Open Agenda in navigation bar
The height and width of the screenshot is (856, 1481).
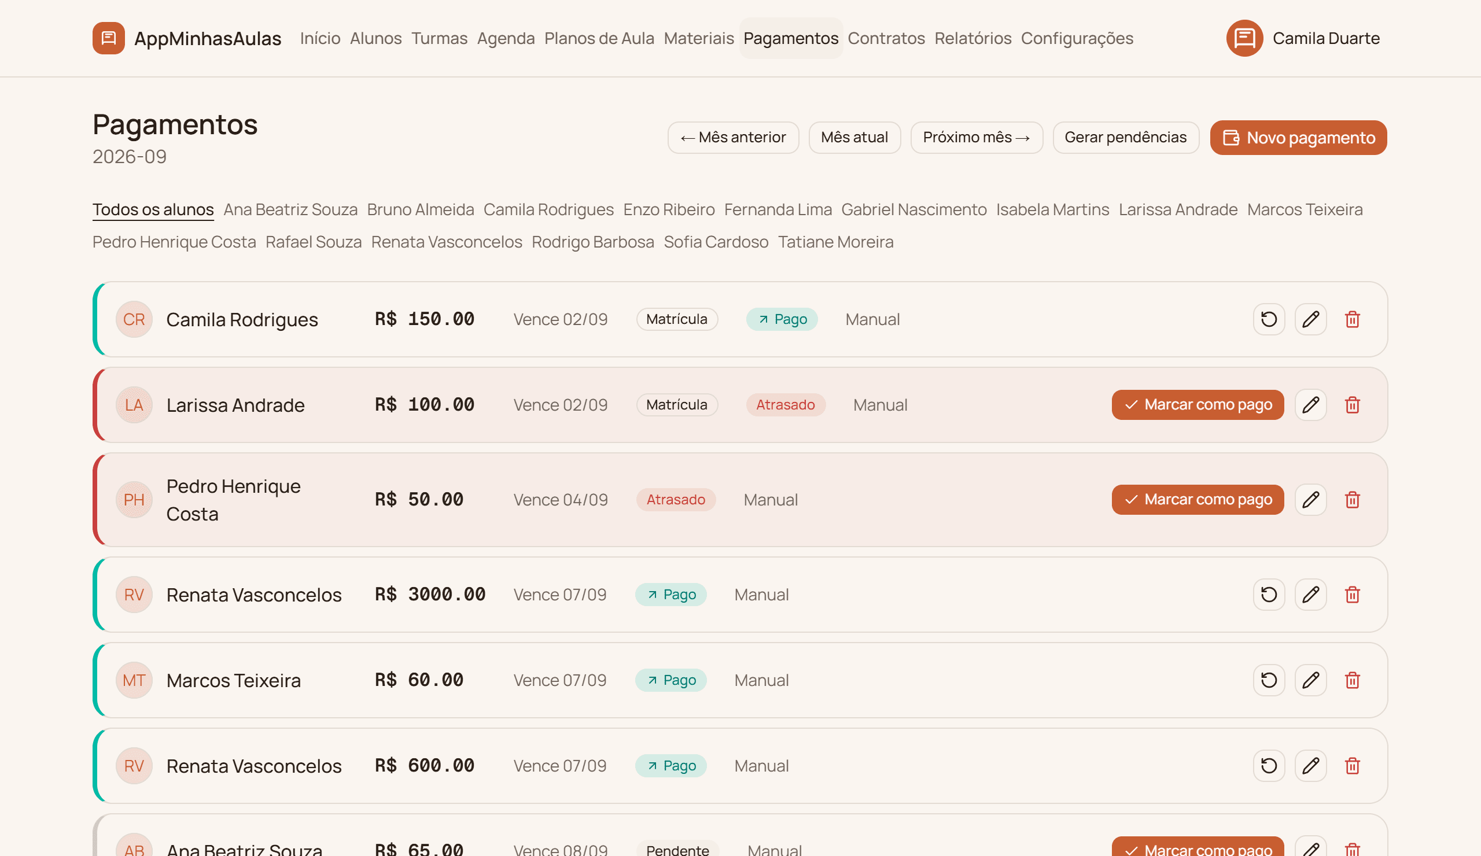[506, 38]
